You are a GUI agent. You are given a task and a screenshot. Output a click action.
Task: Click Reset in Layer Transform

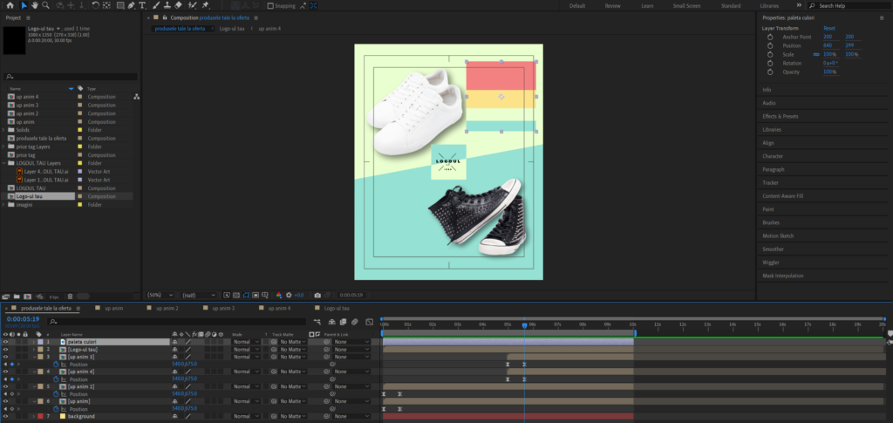click(x=828, y=28)
